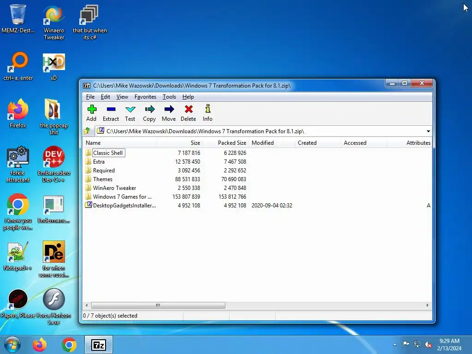This screenshot has width=472, height=354.
Task: Select 'the popcap shit' folder icon
Action: click(53, 117)
